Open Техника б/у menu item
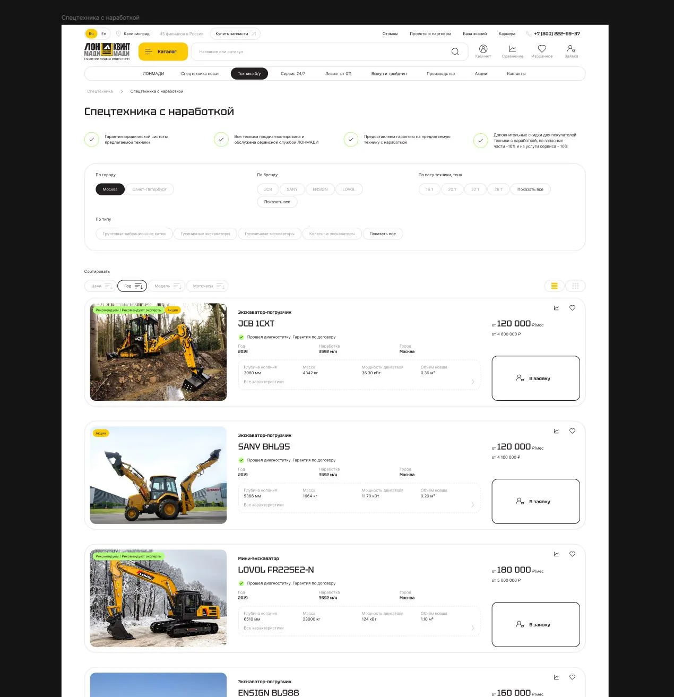 [x=249, y=74]
